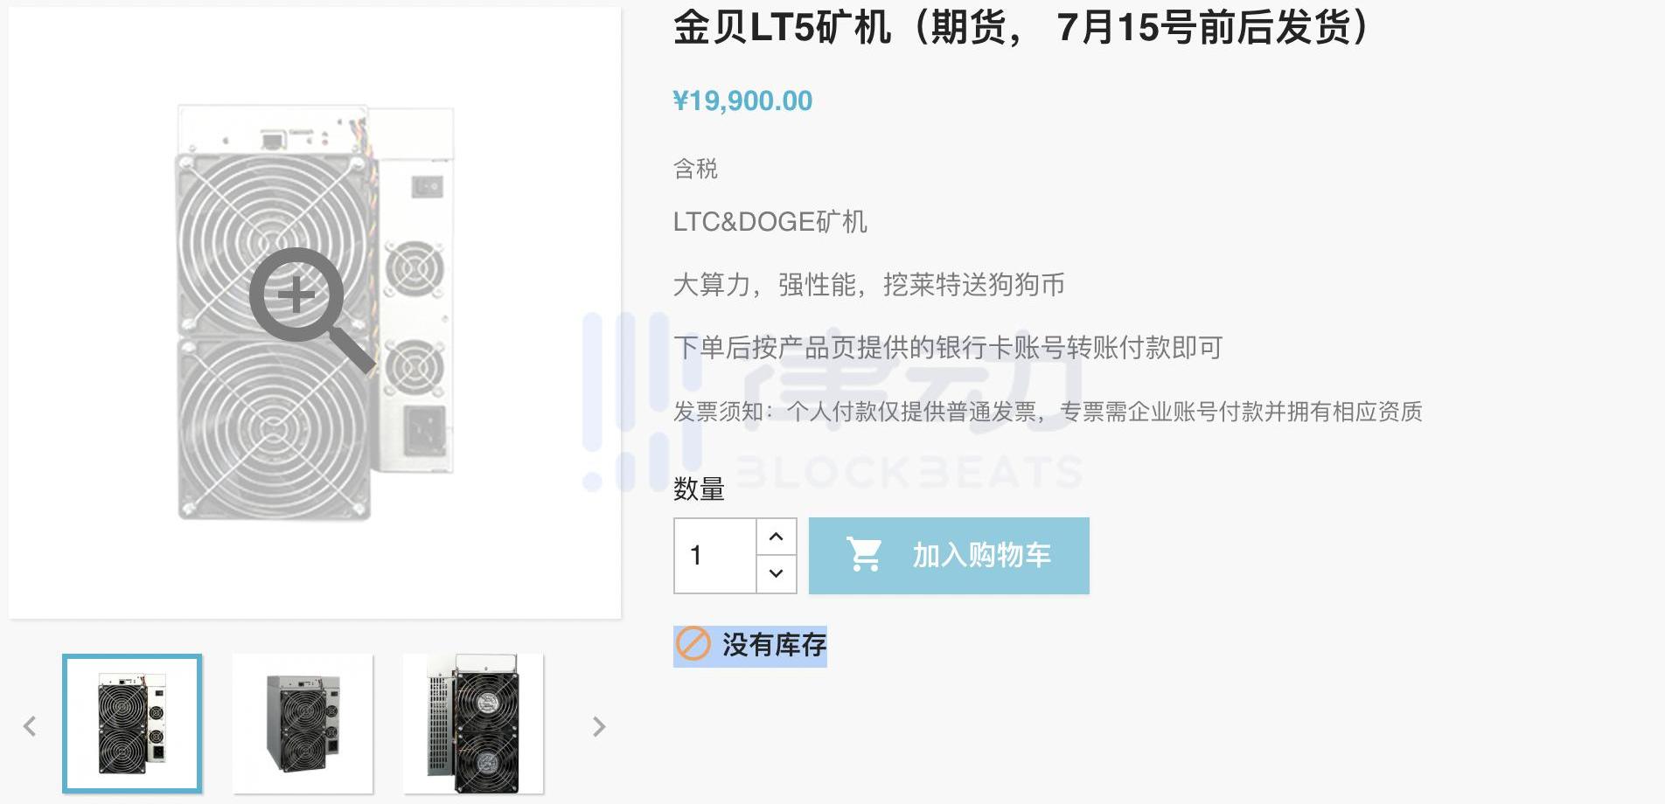Click the 金贝LT5矿机 product title
Screen dimensions: 1665x804
click(783, 28)
